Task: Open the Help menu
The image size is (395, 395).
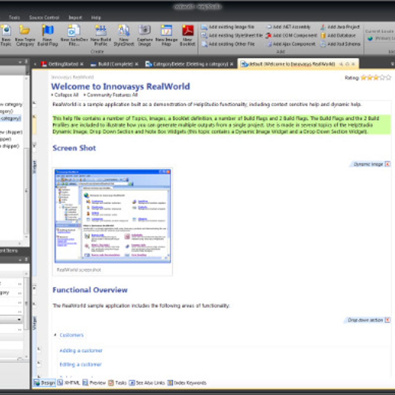Action: [x=96, y=17]
